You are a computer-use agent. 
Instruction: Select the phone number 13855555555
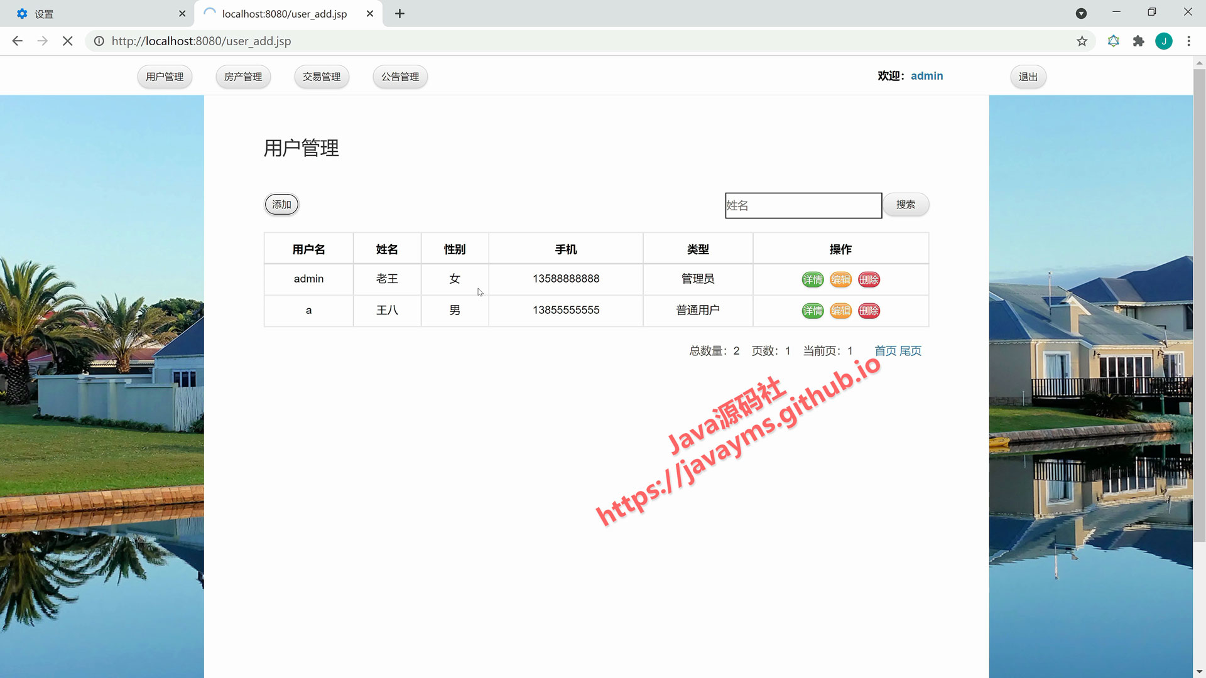[566, 310]
